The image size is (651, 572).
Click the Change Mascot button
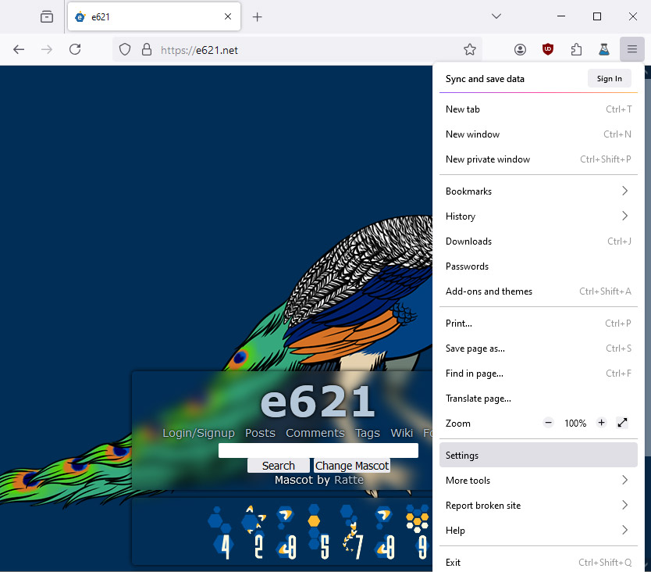pos(352,466)
